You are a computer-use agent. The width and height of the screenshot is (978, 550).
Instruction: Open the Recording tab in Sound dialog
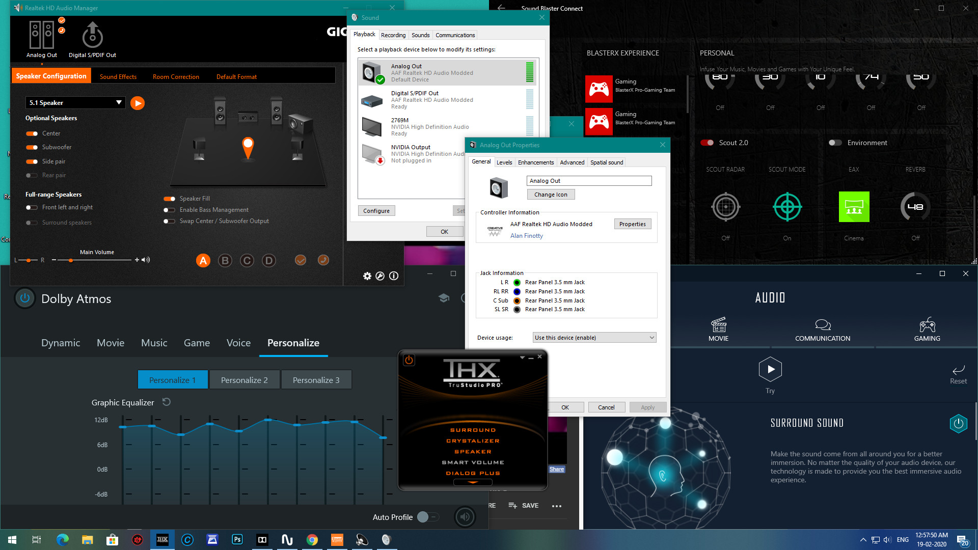(x=393, y=35)
